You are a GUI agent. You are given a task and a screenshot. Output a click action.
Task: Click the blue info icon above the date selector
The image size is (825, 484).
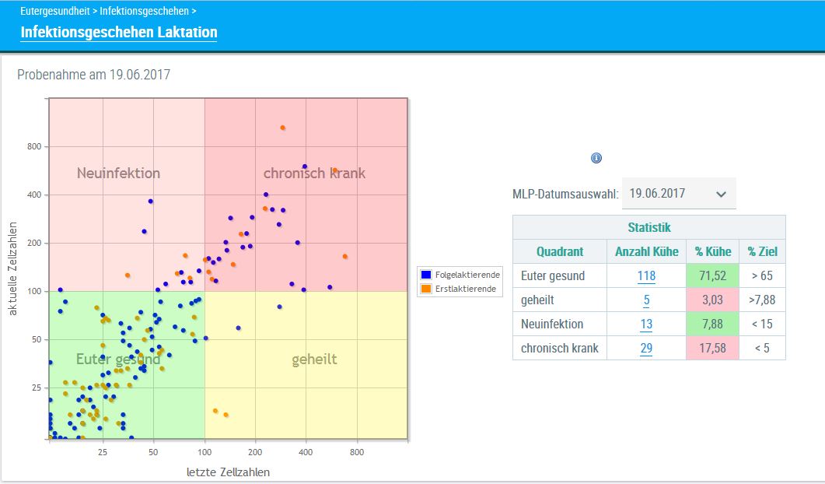click(x=596, y=158)
